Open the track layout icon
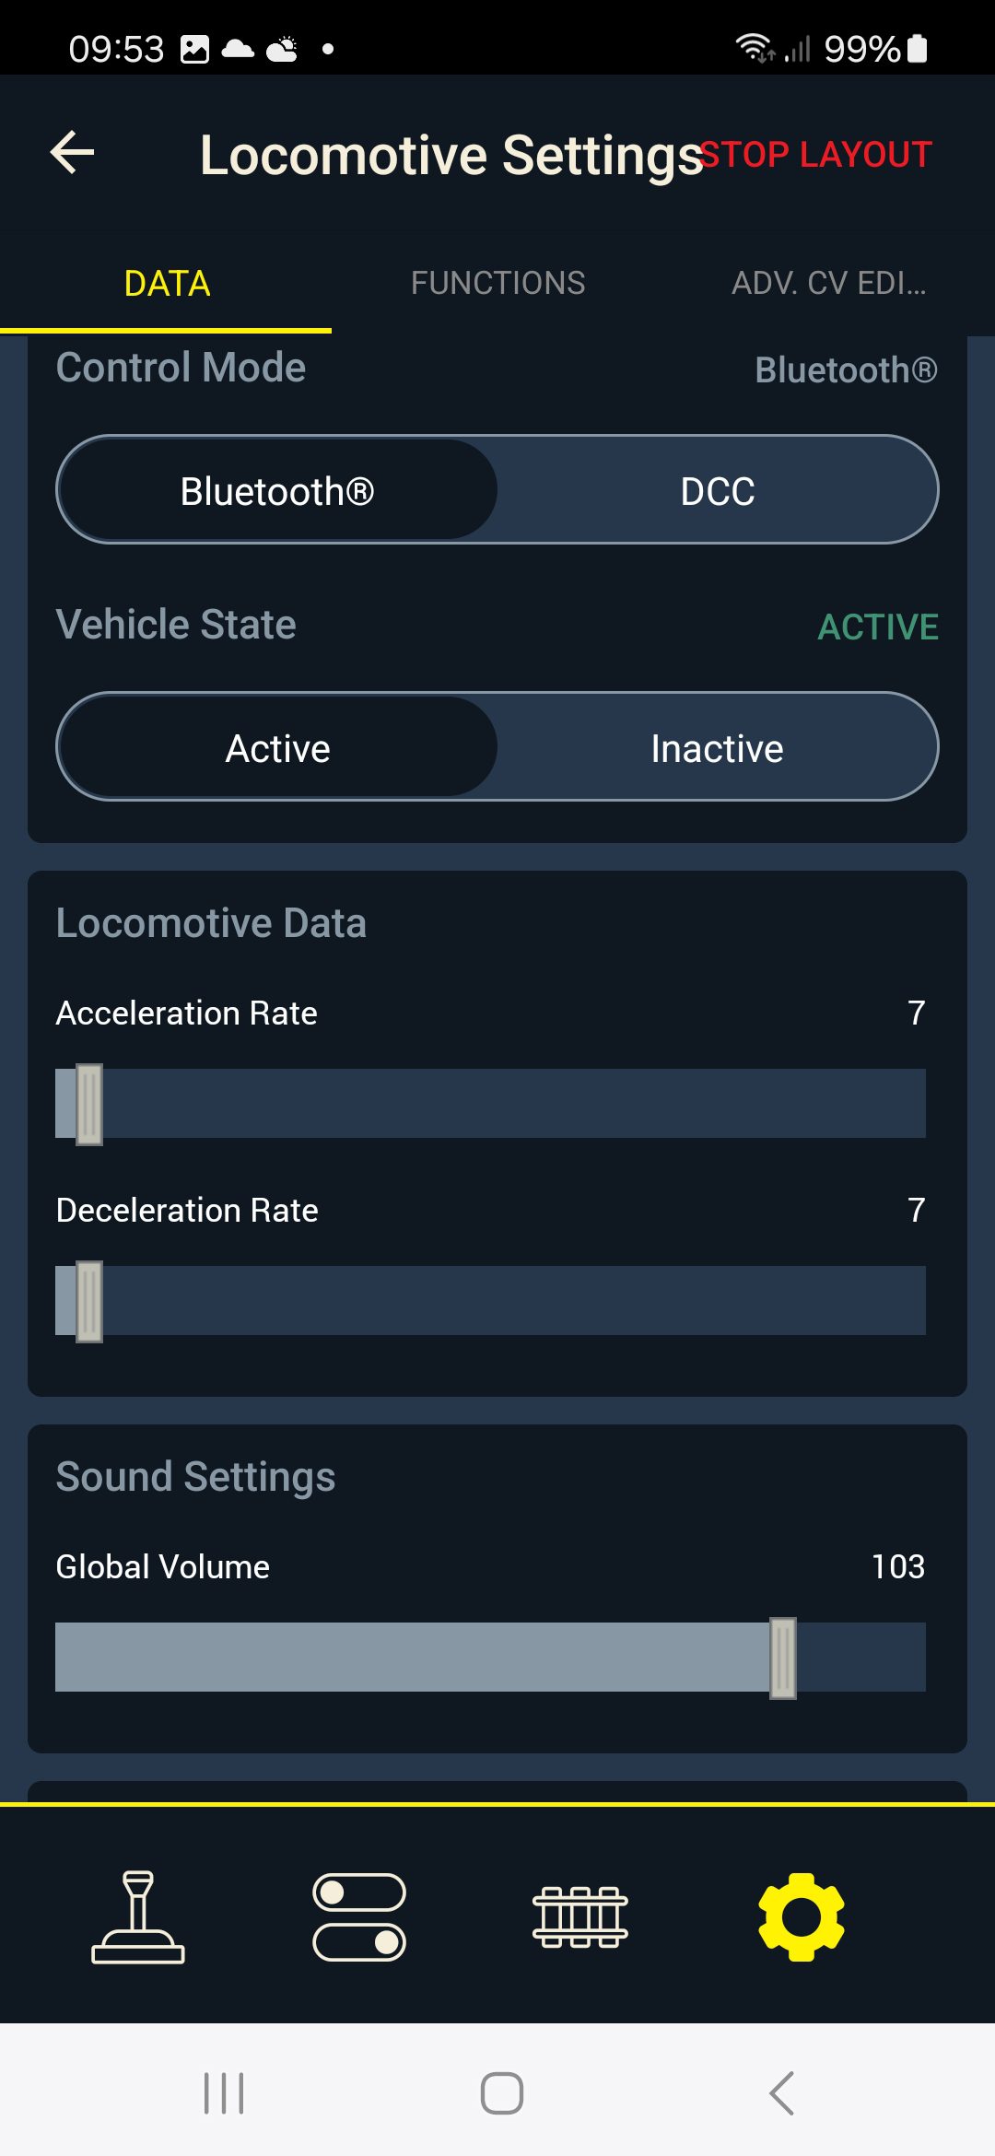 (x=580, y=1916)
